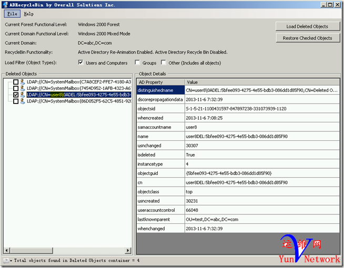Uncheck the user8 deleted object checkbox
344x268 pixels.
point(16,95)
